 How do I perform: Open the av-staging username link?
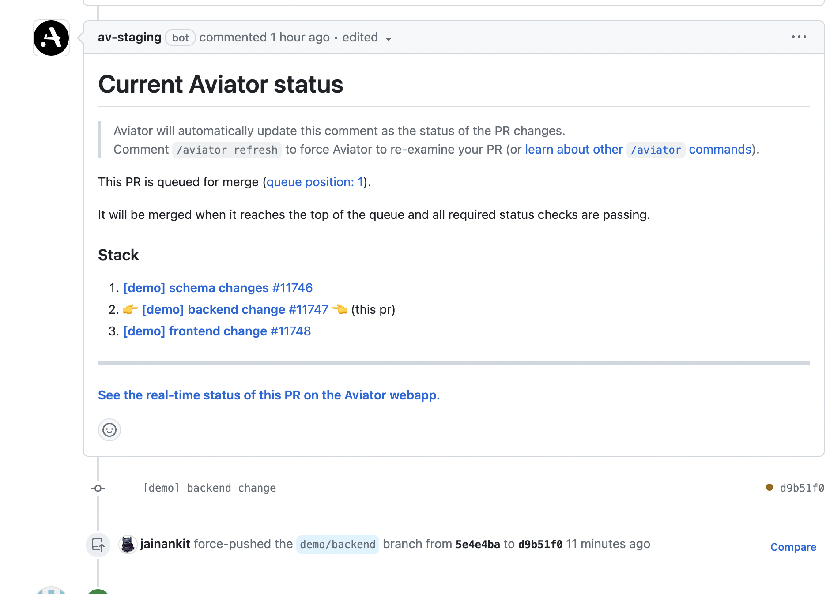click(x=129, y=38)
